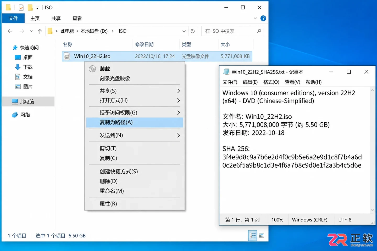Switch to details view icon in status bar
377x251 pixels.
coord(253,236)
